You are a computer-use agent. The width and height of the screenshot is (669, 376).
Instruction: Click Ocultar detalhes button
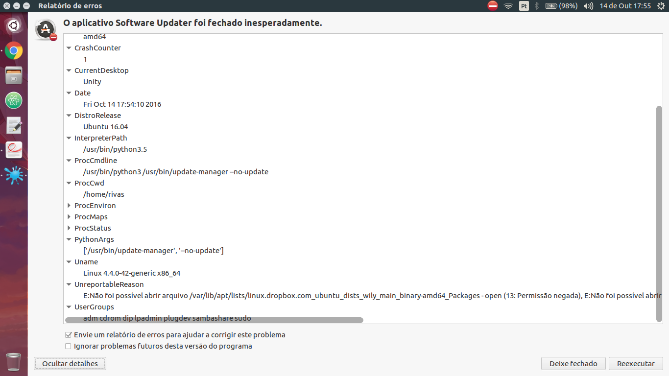tap(70, 364)
